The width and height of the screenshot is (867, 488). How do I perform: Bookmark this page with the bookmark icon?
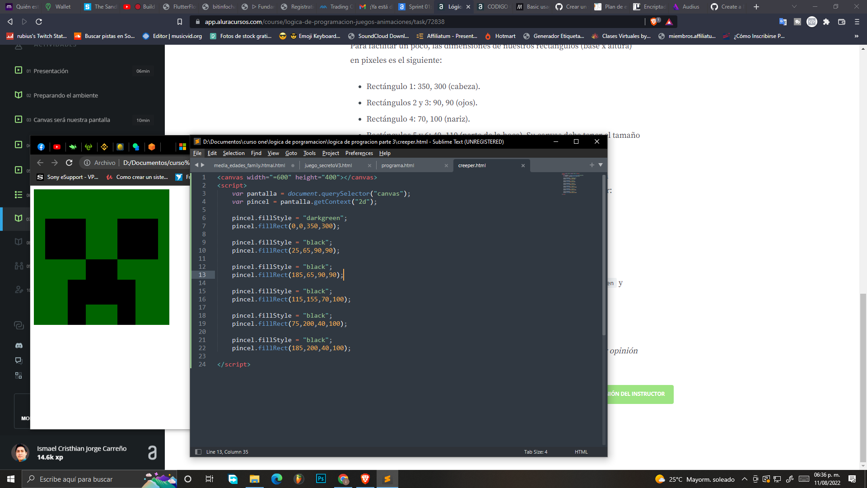point(180,22)
